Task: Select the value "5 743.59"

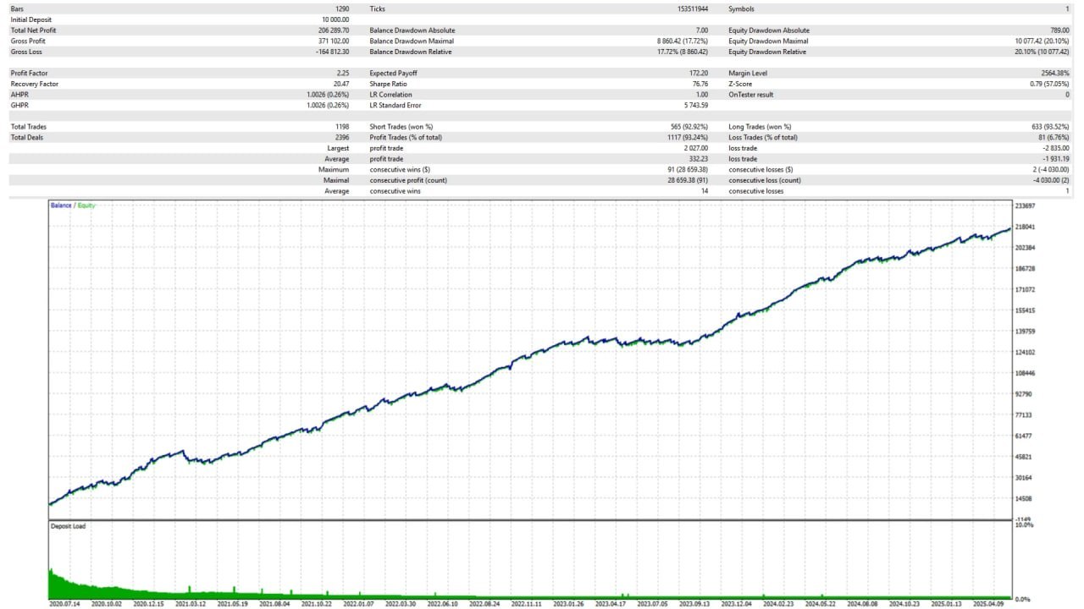Action: (695, 106)
